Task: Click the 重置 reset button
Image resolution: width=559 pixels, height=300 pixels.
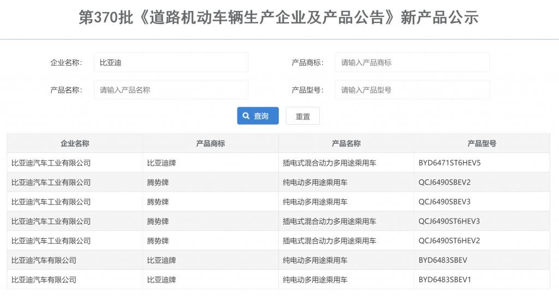Action: (302, 116)
